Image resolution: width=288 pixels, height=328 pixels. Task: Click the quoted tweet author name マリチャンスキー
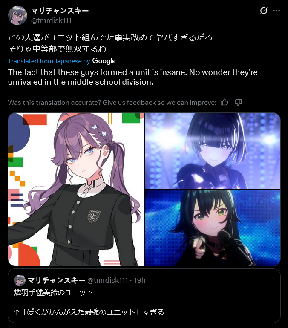(x=56, y=280)
